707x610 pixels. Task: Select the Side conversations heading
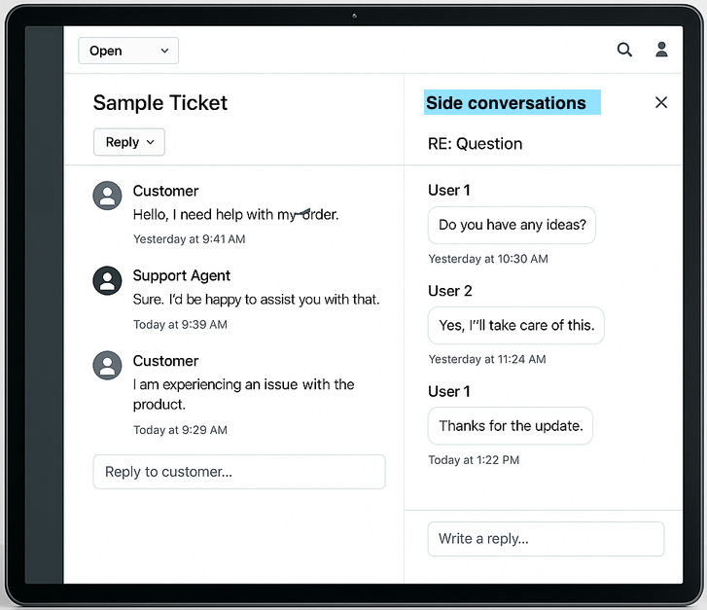point(507,103)
